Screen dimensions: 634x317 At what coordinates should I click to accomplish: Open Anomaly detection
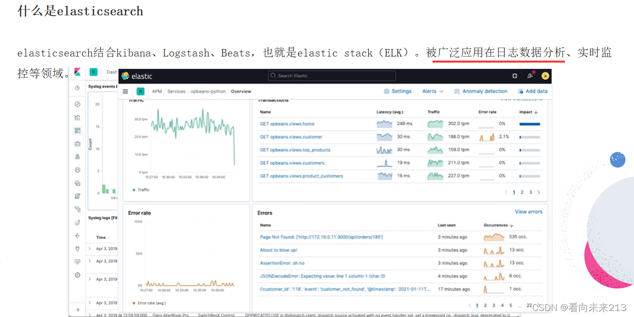481,92
